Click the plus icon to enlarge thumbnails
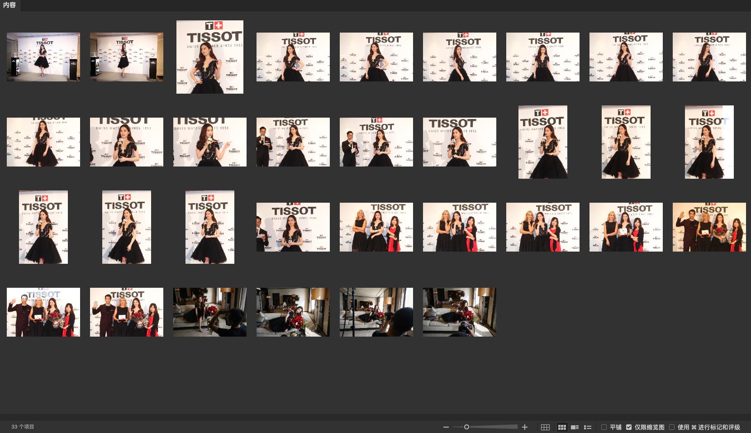 [x=525, y=427]
